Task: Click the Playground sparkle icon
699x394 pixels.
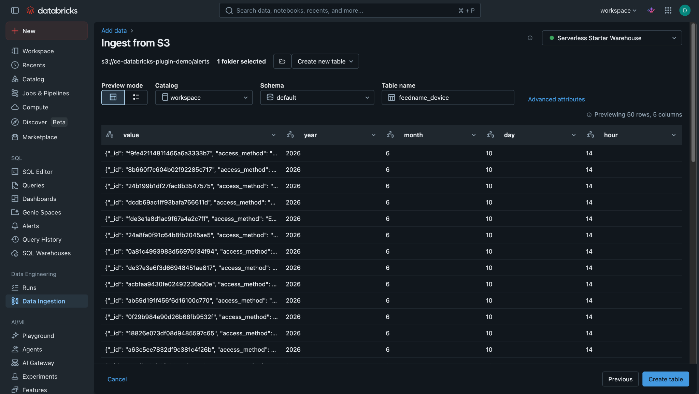Action: point(15,336)
